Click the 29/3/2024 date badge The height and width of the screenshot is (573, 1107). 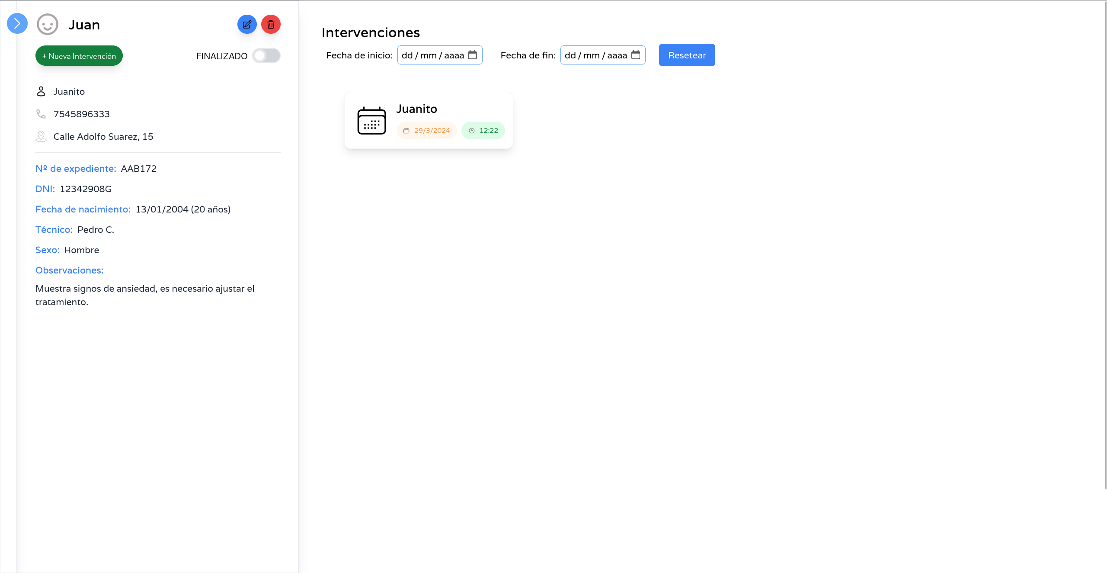coord(427,130)
